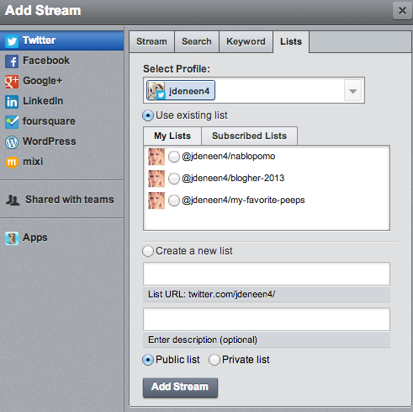Open the Subscribed Lists sub-tab

point(249,136)
